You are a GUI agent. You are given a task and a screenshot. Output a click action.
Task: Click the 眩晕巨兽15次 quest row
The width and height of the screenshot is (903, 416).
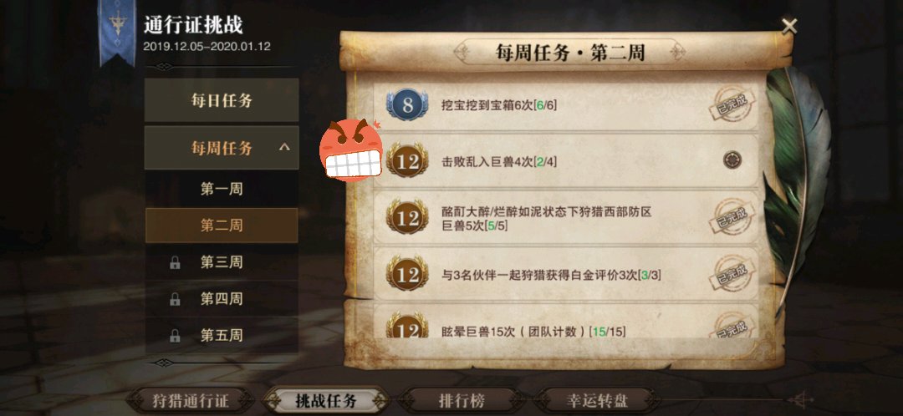[566, 322]
